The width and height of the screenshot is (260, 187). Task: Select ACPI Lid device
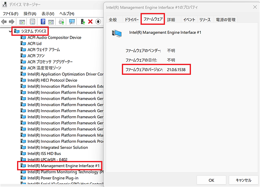[35, 43]
